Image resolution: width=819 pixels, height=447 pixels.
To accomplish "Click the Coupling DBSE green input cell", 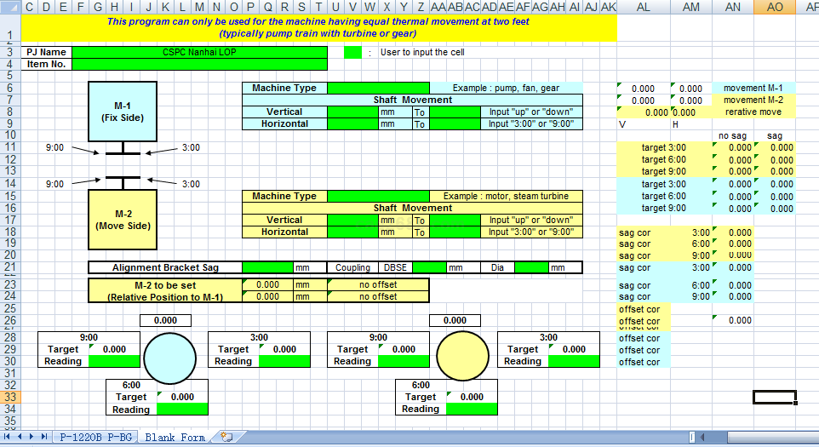I will point(429,267).
